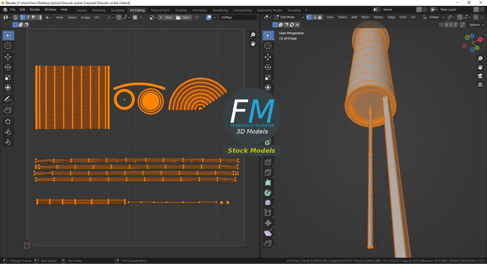Open the overlays options dropdown arrow in the UV editor
Image resolution: width=487 pixels, height=264 pixels.
(x=215, y=17)
